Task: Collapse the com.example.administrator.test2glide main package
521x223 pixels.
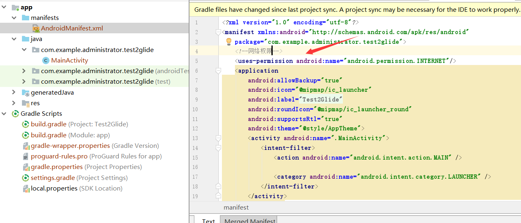Action: click(x=24, y=50)
